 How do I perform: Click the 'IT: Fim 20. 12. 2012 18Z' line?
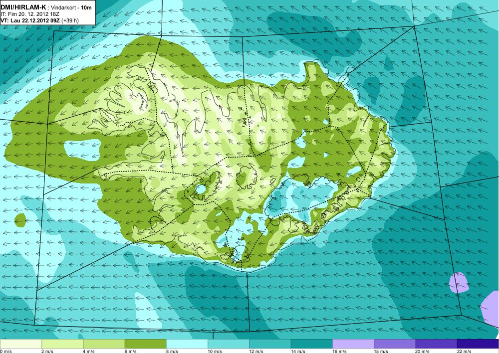[30, 14]
